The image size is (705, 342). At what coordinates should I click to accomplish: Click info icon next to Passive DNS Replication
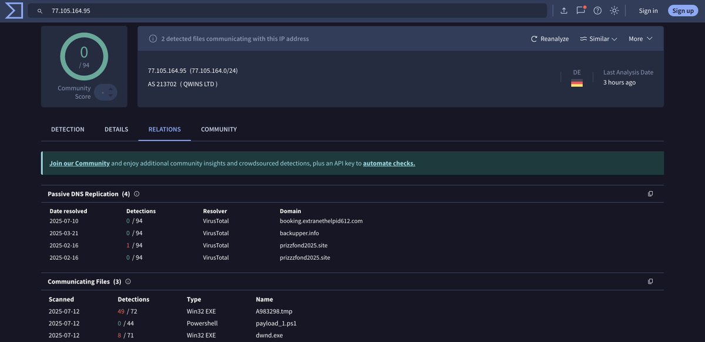coord(137,194)
